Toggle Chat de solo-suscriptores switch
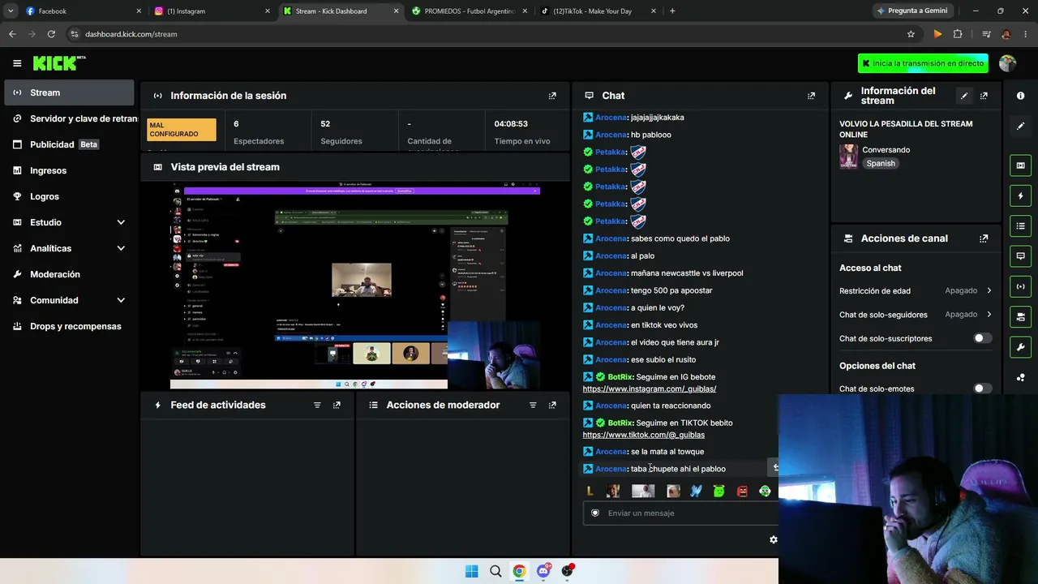The height and width of the screenshot is (584, 1038). pyautogui.click(x=982, y=338)
